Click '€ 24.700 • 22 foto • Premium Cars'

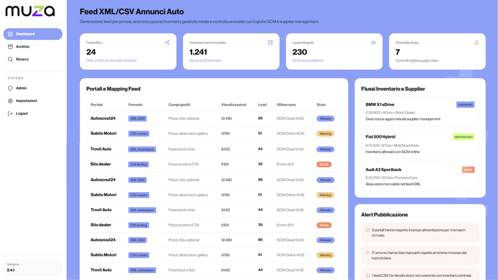coord(391,178)
